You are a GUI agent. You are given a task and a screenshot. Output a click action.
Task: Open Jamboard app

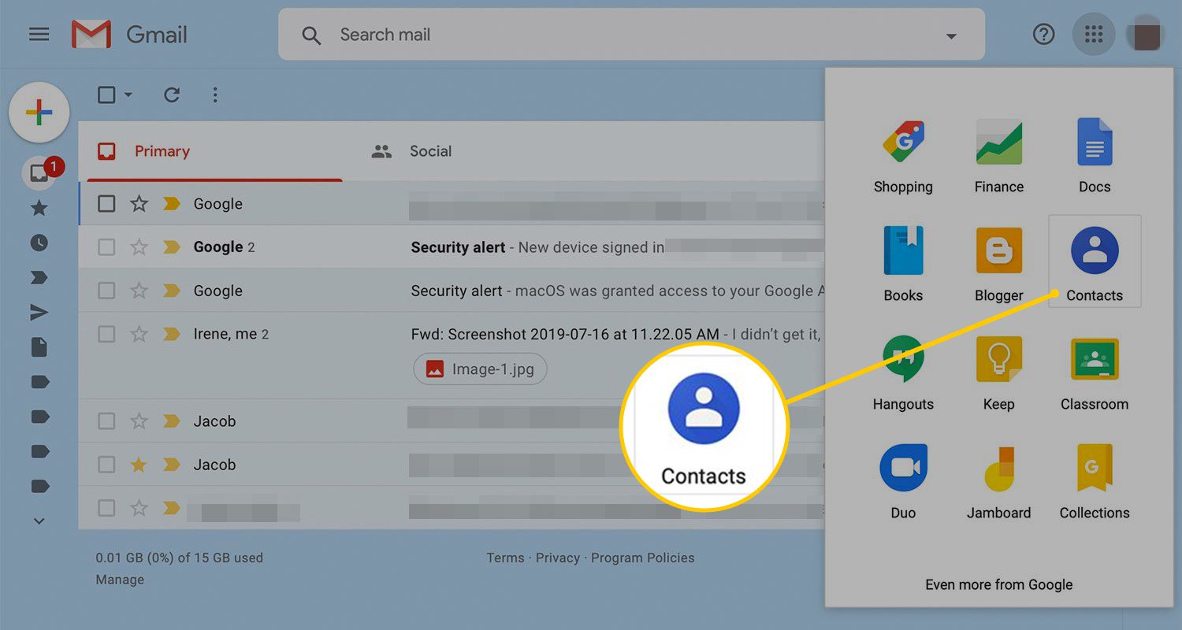click(998, 482)
